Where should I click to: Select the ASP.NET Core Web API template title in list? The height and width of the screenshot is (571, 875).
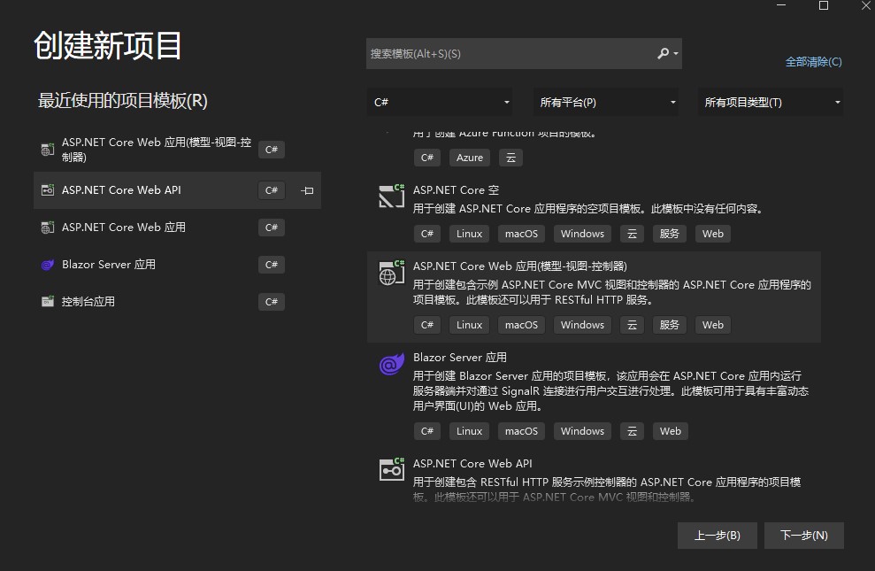tap(472, 463)
